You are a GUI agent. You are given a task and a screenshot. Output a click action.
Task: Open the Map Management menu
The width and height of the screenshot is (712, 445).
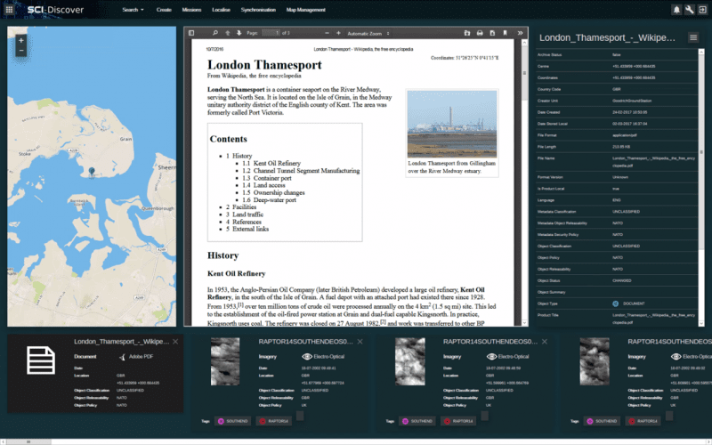click(305, 10)
